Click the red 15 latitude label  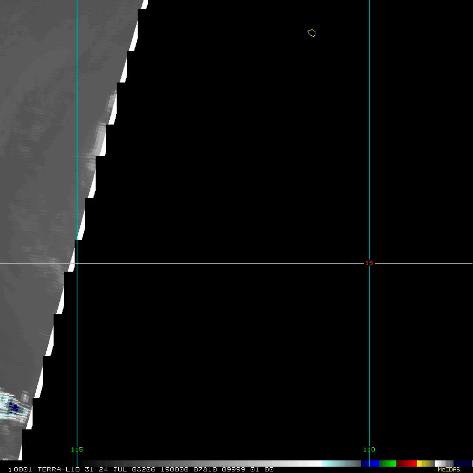pyautogui.click(x=369, y=263)
